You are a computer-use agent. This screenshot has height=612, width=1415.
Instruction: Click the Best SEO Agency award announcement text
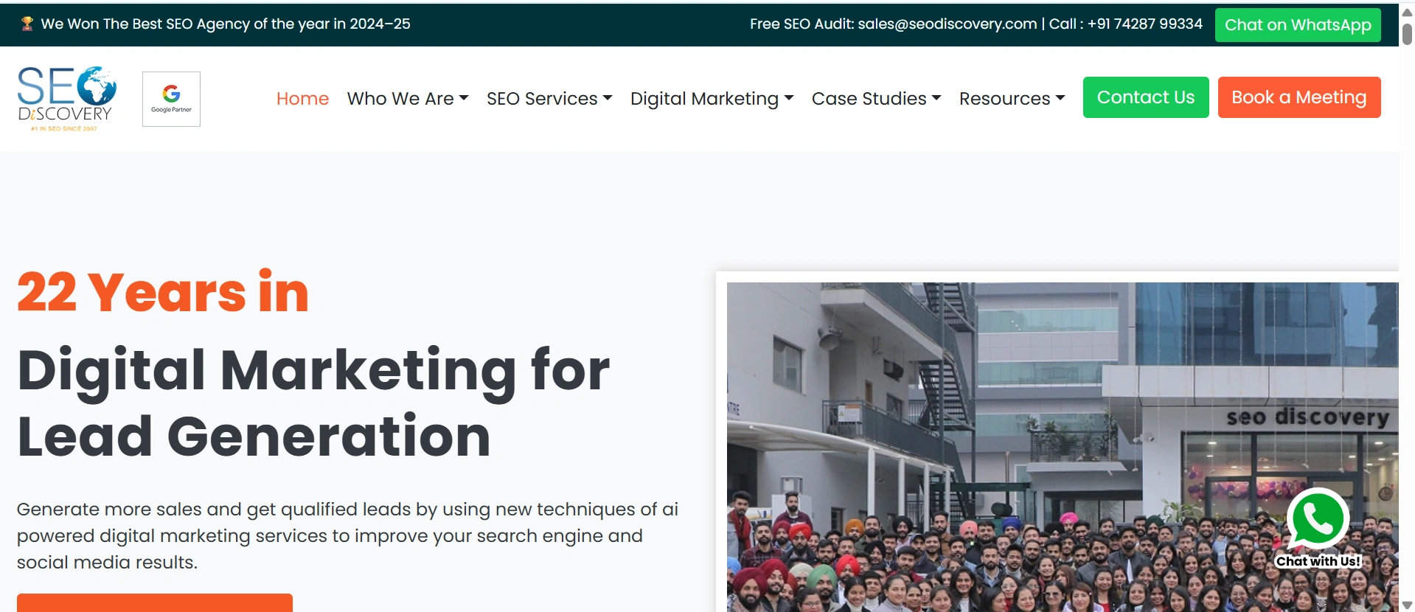coord(226,24)
